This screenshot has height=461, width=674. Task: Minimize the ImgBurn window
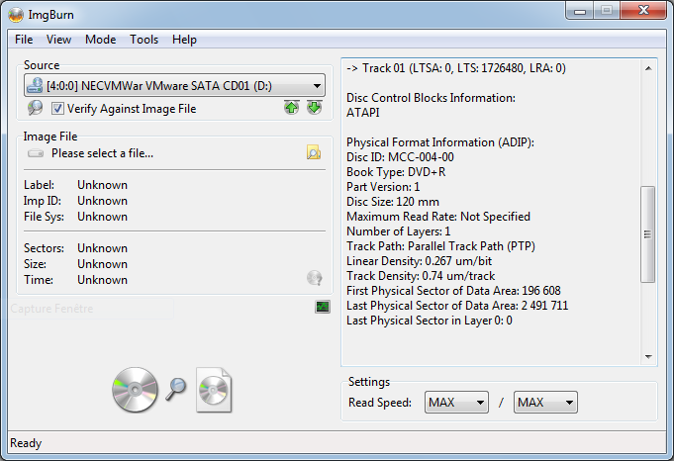tap(580, 10)
